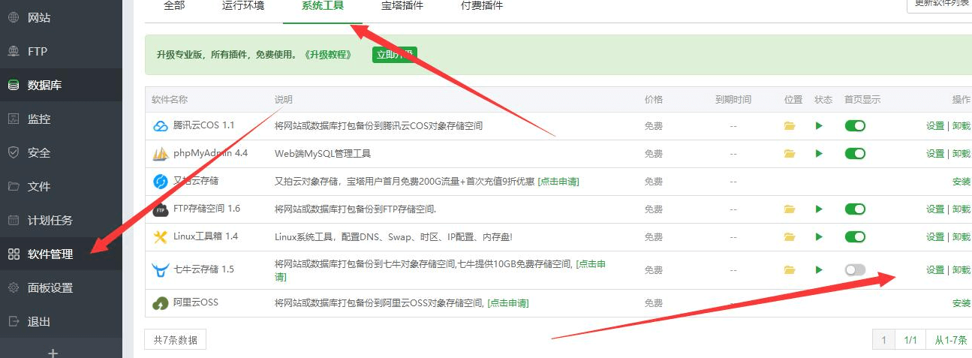Toggle homepage display for FTP存储空间

855,209
